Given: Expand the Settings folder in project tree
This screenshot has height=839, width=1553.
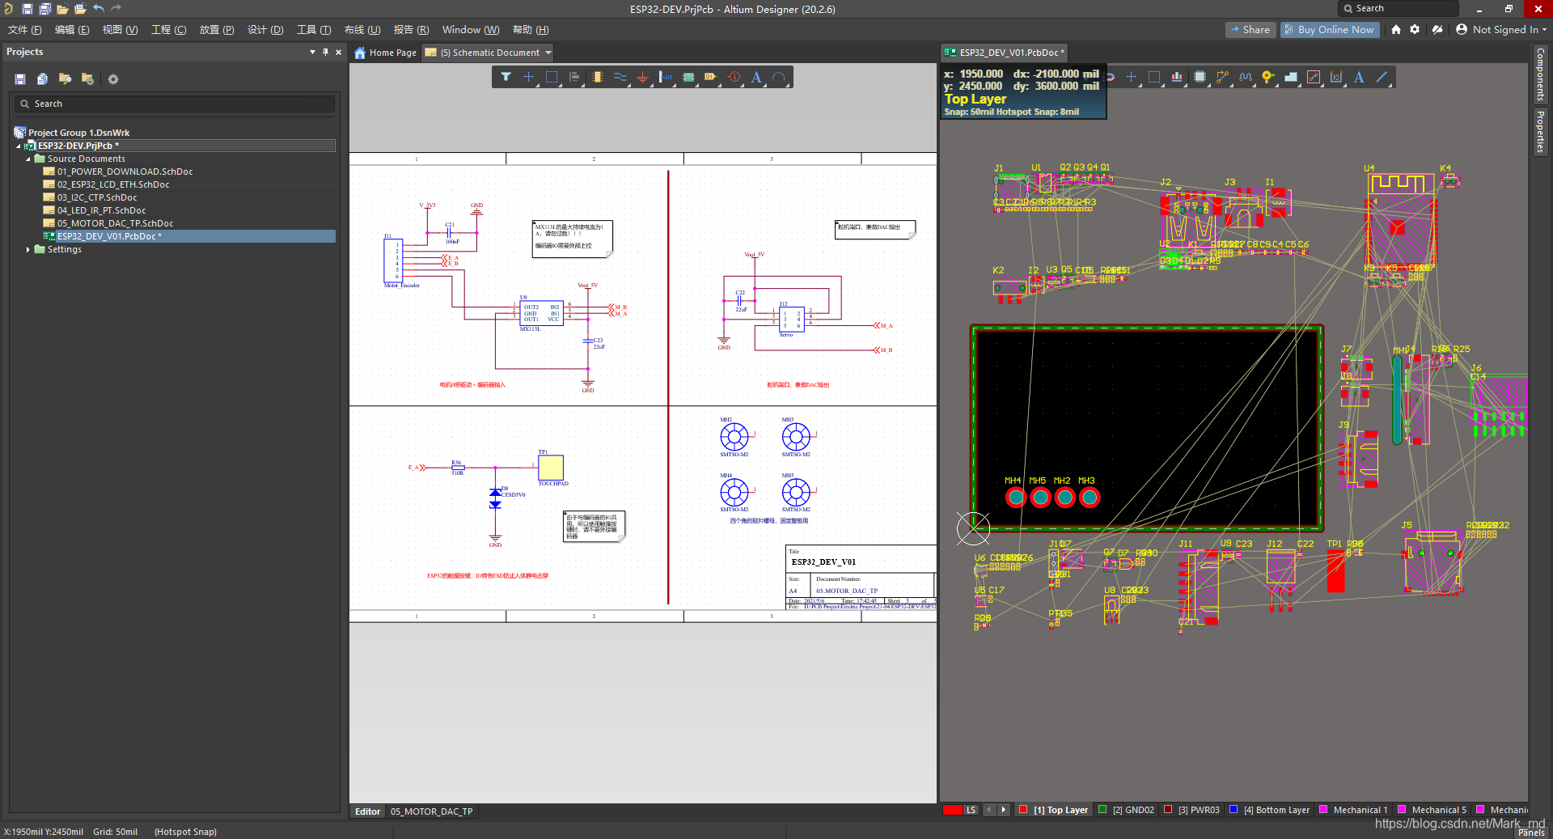Looking at the screenshot, I should click(x=28, y=250).
